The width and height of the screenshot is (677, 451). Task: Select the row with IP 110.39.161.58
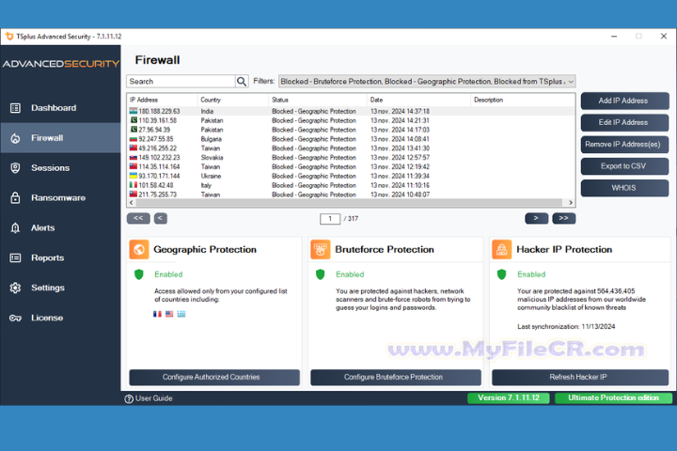pos(351,120)
